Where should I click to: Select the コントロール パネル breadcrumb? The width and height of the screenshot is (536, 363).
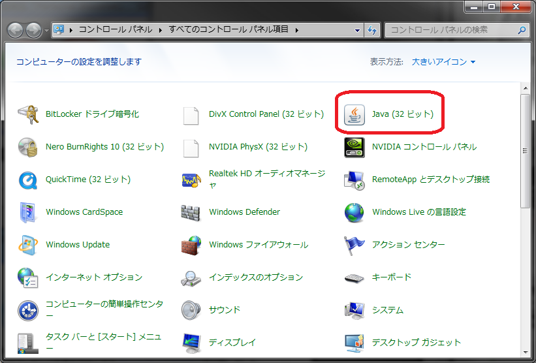(116, 29)
